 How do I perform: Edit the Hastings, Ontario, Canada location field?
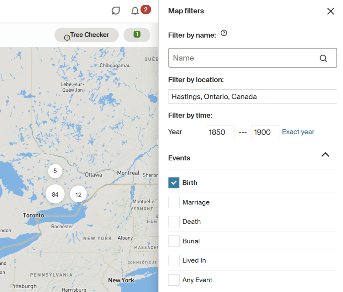pyautogui.click(x=253, y=96)
